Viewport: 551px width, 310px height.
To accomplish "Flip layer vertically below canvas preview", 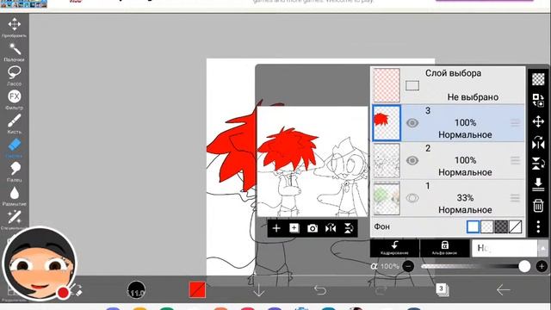I will 349,228.
